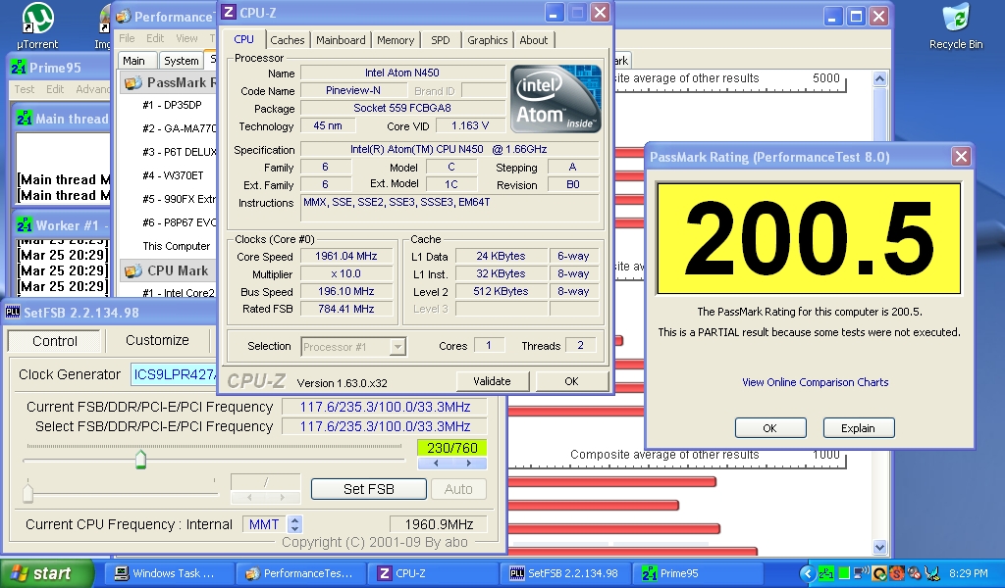Screen dimensions: 1005x588
Task: Switch to CPU-Z in the taskbar
Action: [435, 573]
